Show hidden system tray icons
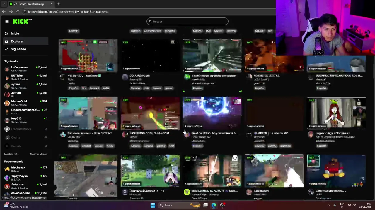The width and height of the screenshot is (375, 210). click(x=328, y=205)
